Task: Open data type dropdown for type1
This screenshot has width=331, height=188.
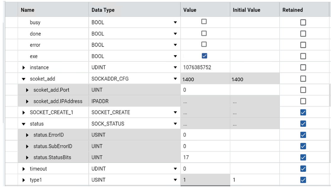Action: (175, 180)
